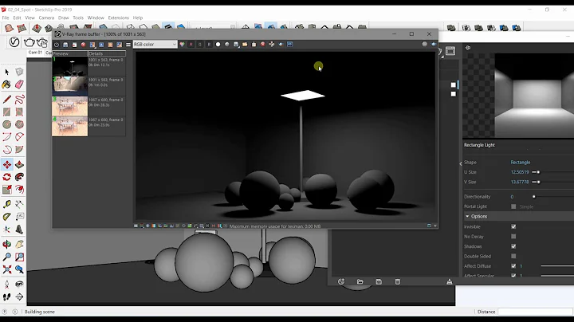This screenshot has height=322, width=574.
Task: Delete asset with trash icon
Action: [x=398, y=282]
